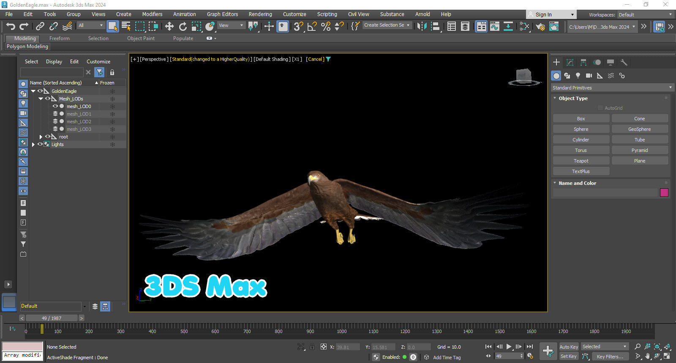Screen dimensions: 676x363
Task: Click the ViewCube in the viewport
Action: pyautogui.click(x=524, y=77)
